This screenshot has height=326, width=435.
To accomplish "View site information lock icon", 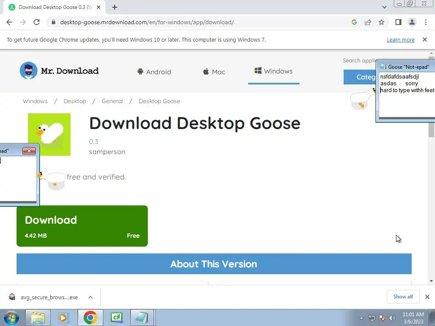I will click(x=54, y=22).
